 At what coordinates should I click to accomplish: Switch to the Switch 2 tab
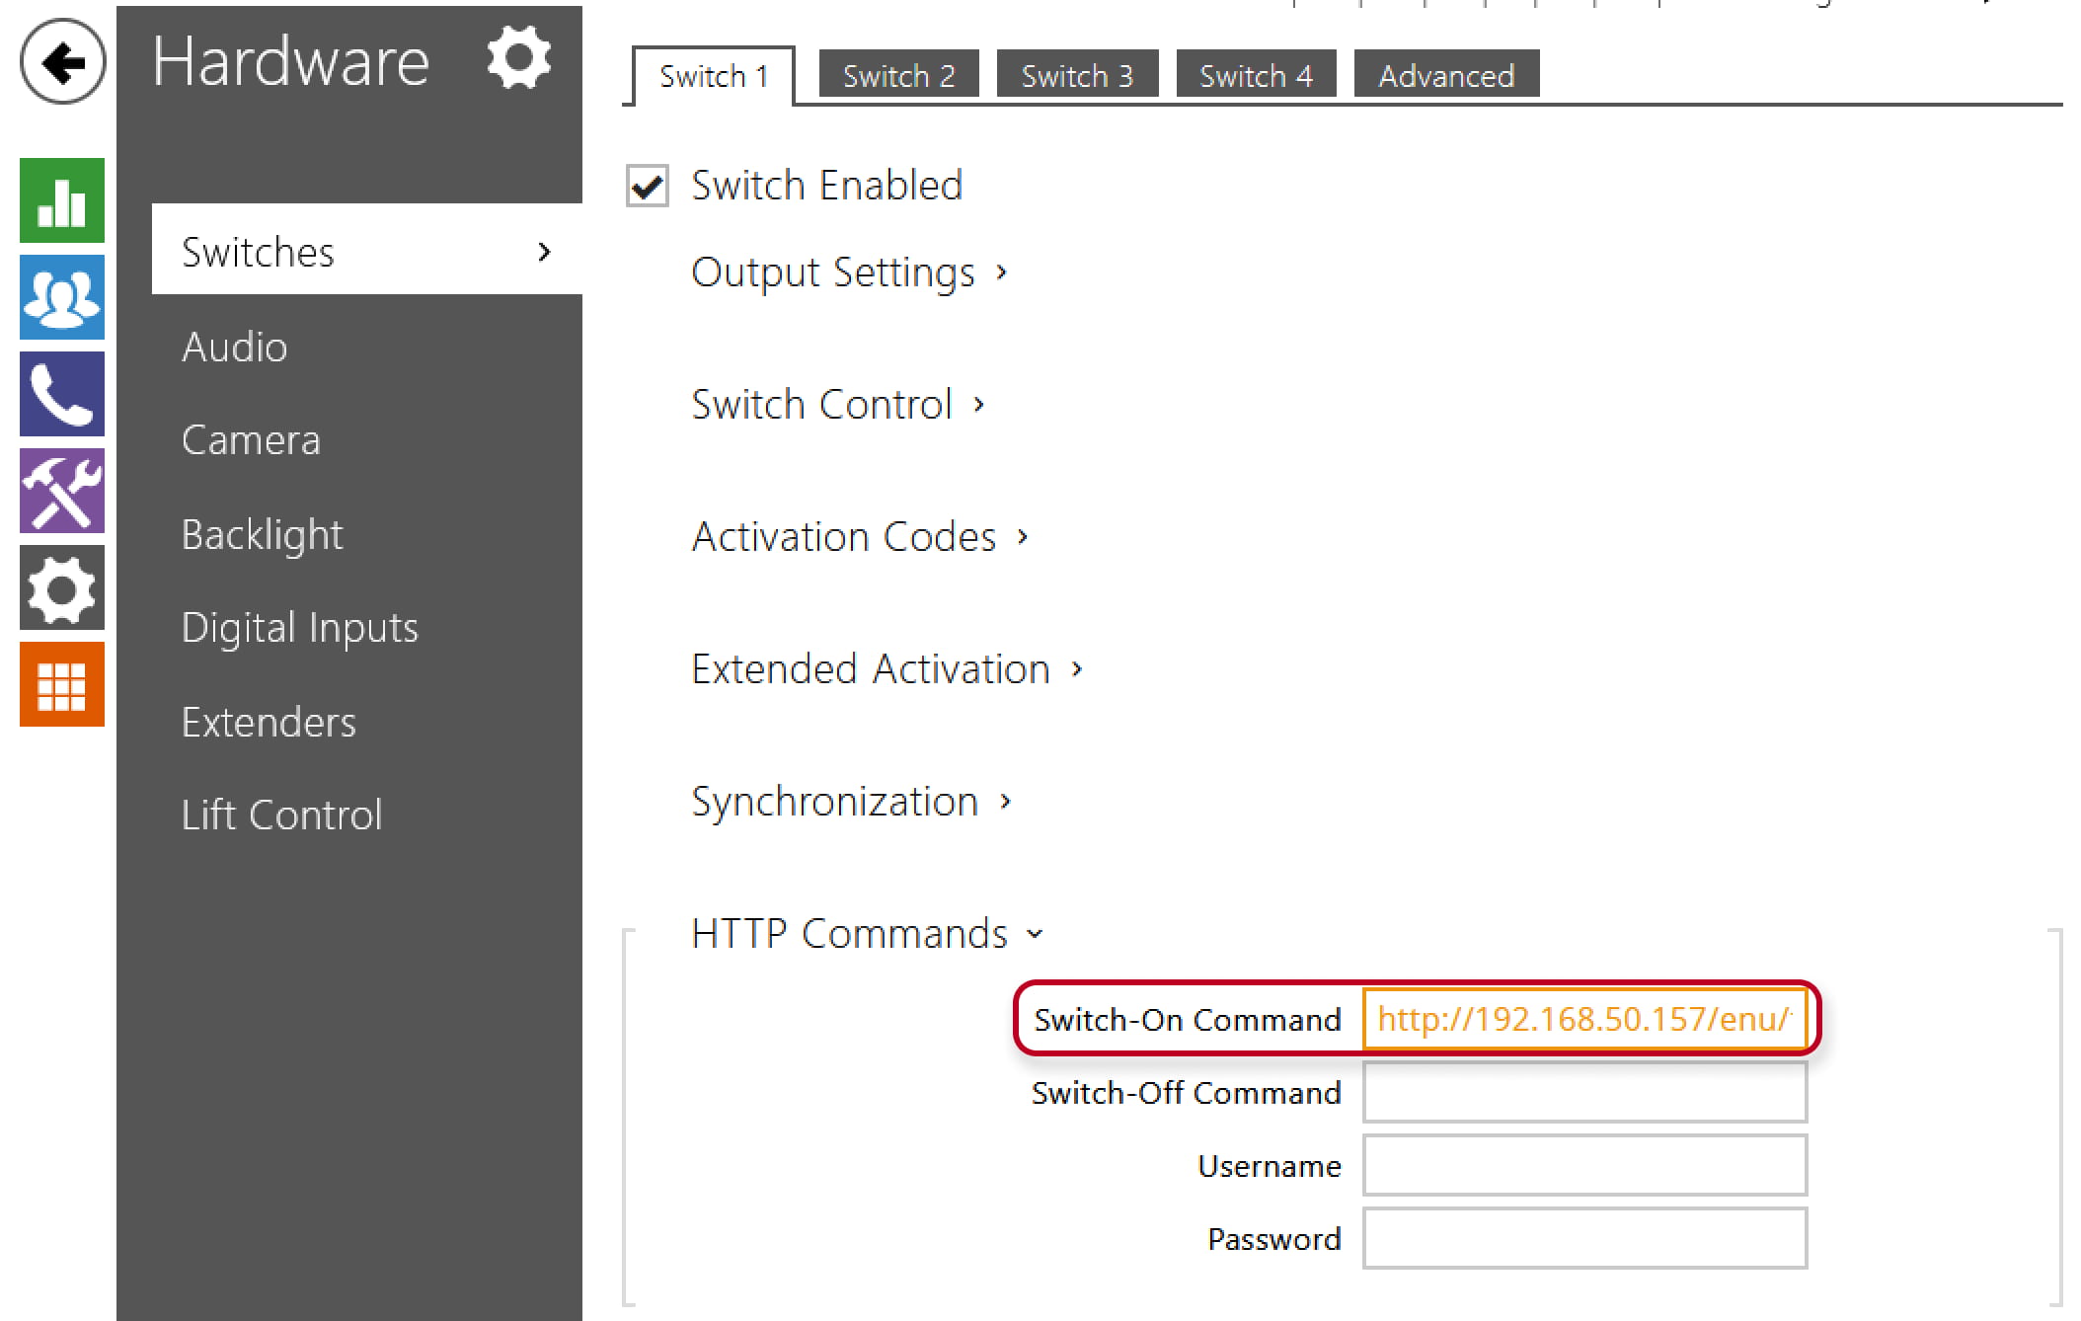[x=899, y=75]
